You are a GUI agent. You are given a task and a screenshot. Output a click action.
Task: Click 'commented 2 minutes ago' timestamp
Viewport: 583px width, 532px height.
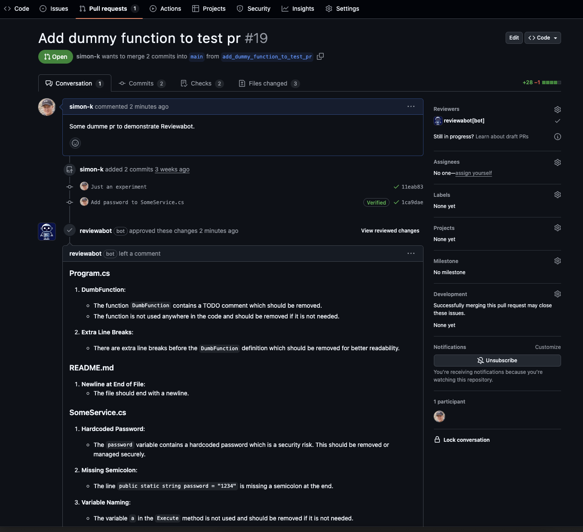point(132,107)
